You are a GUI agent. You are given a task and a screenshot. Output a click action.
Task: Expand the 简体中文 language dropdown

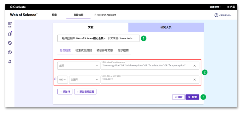coord(215,7)
